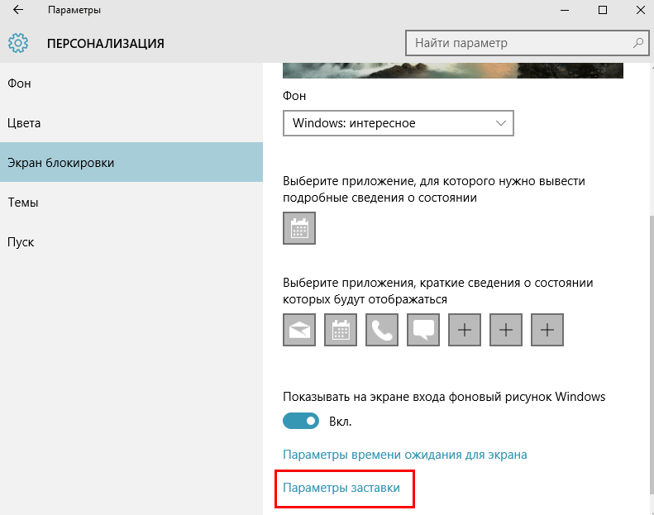Toggle Windows background on sign-in screen

pos(301,421)
